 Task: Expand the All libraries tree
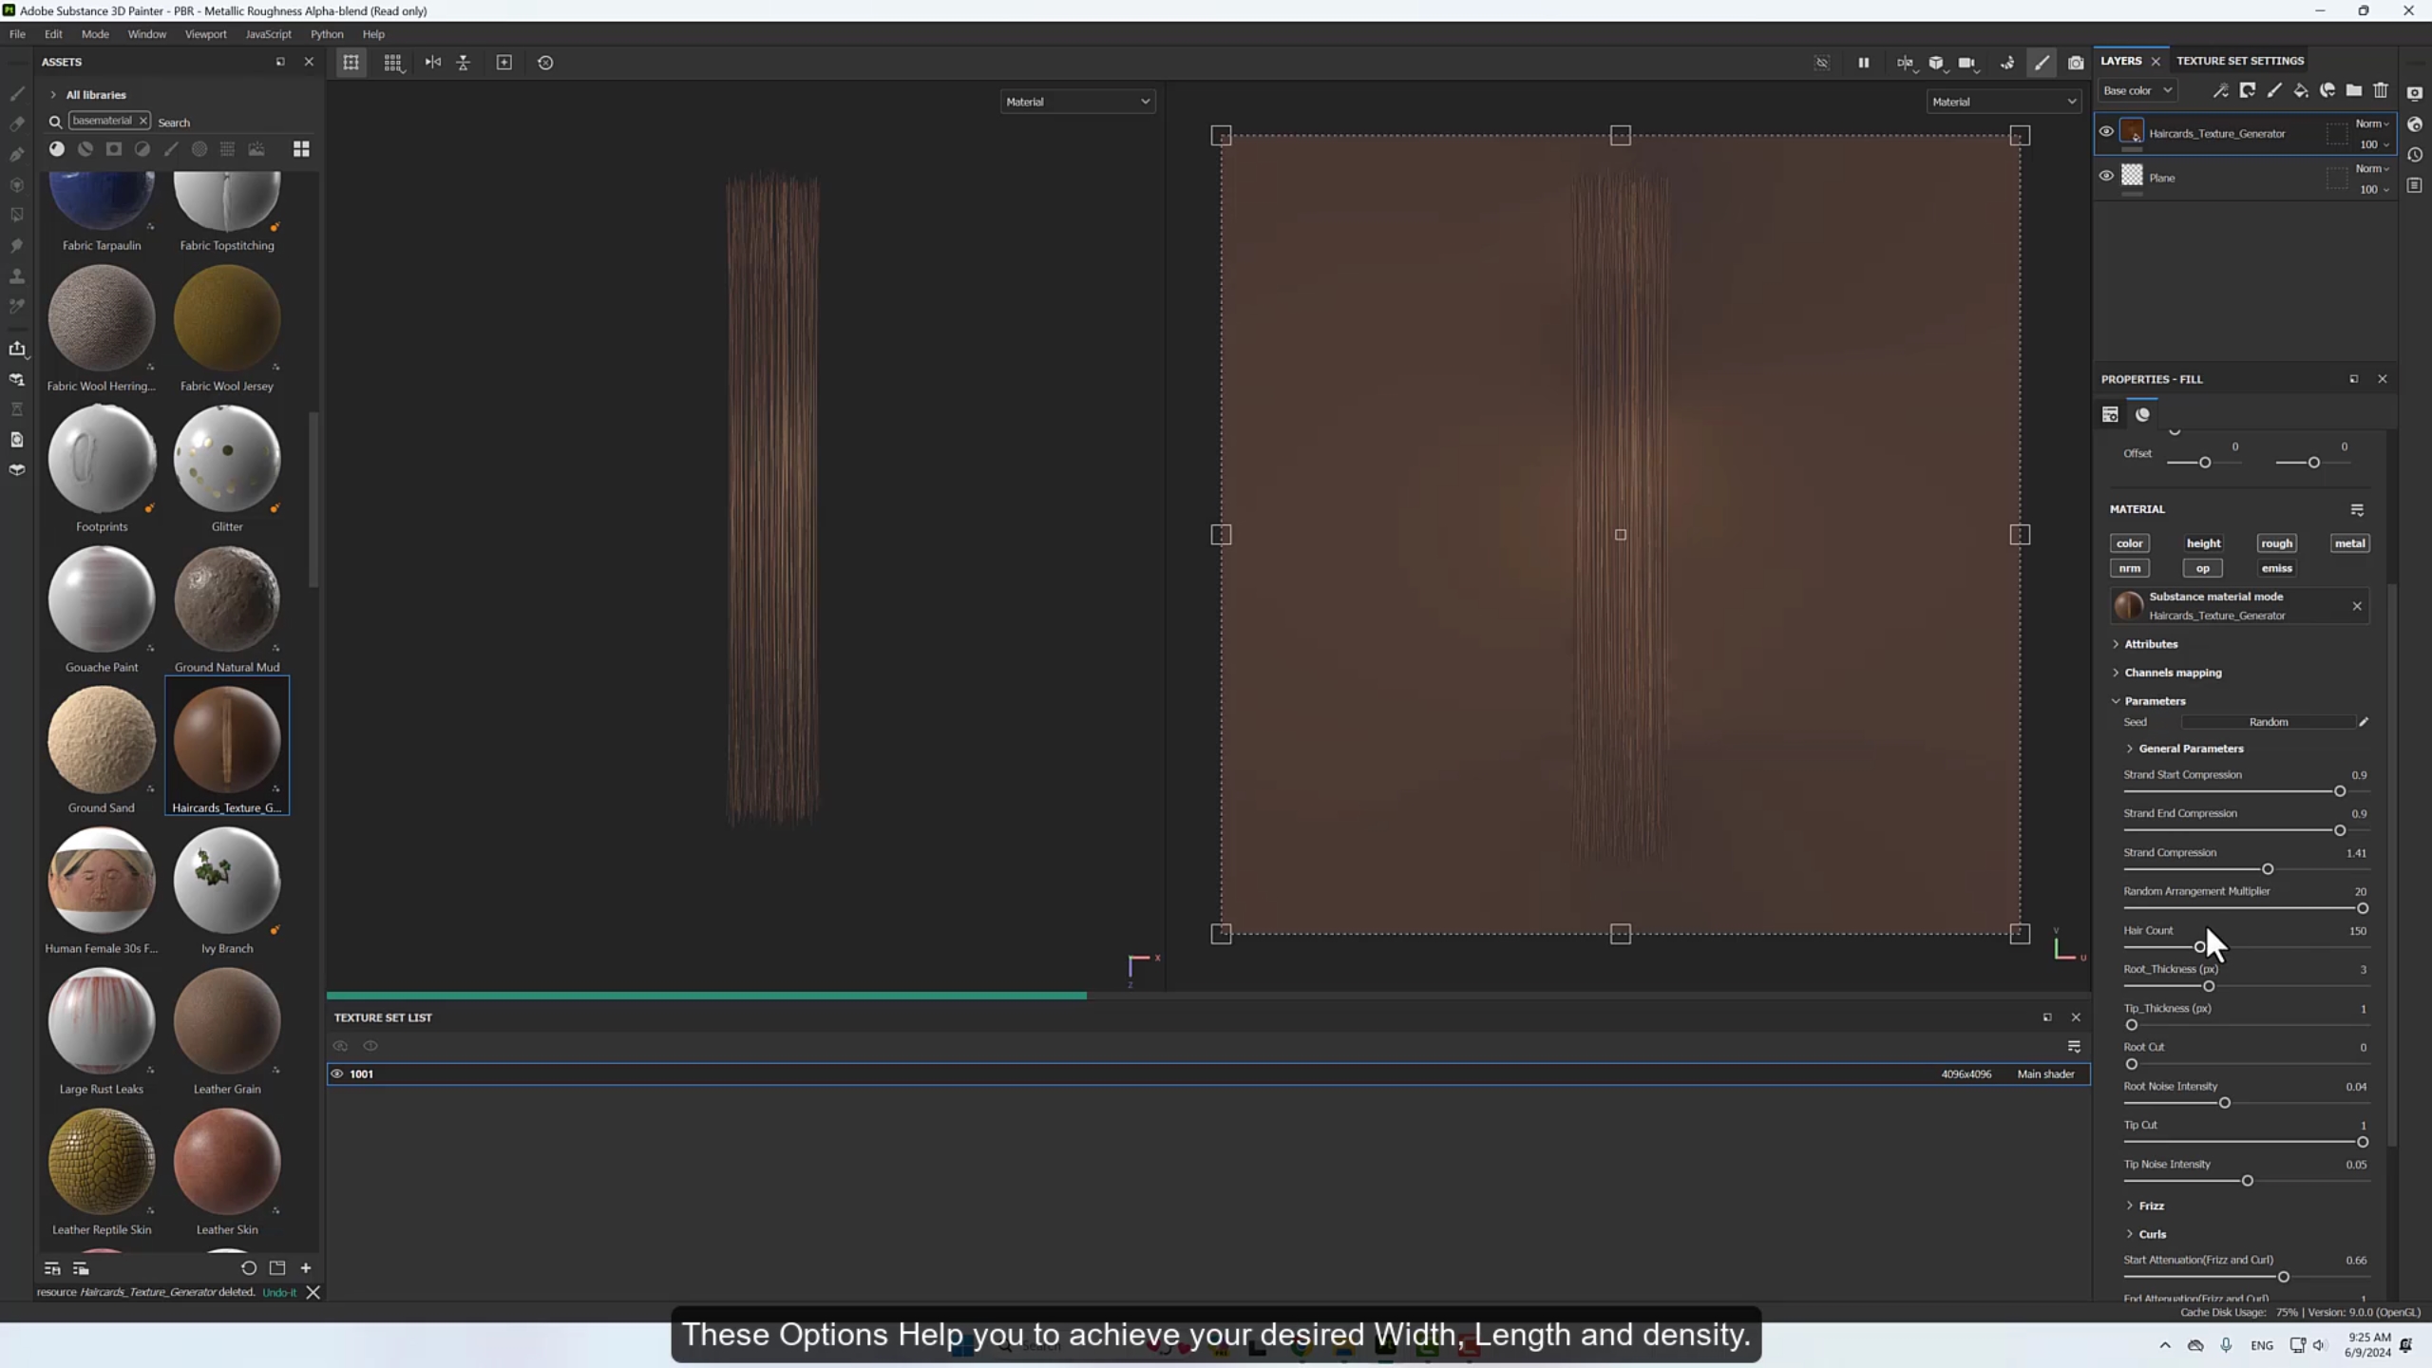click(x=53, y=95)
